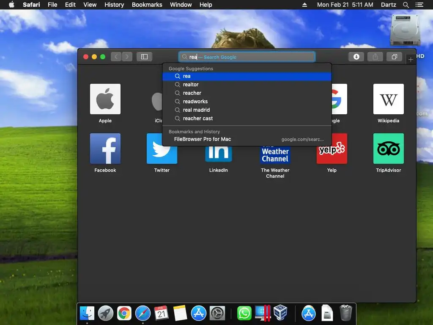Add a new tab with plus button
The width and height of the screenshot is (433, 325).
[x=411, y=59]
